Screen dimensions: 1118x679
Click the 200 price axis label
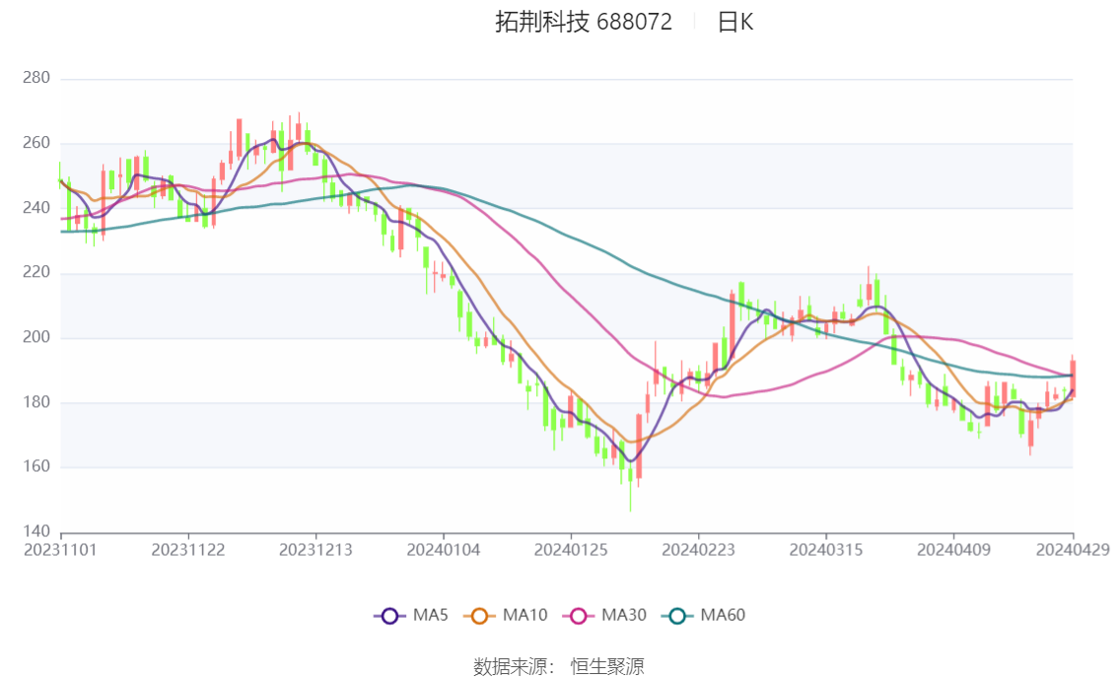tap(36, 337)
